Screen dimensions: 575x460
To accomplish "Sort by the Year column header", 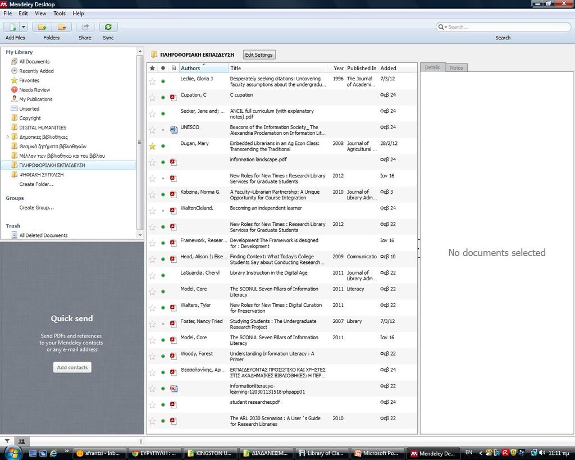I will 338,68.
